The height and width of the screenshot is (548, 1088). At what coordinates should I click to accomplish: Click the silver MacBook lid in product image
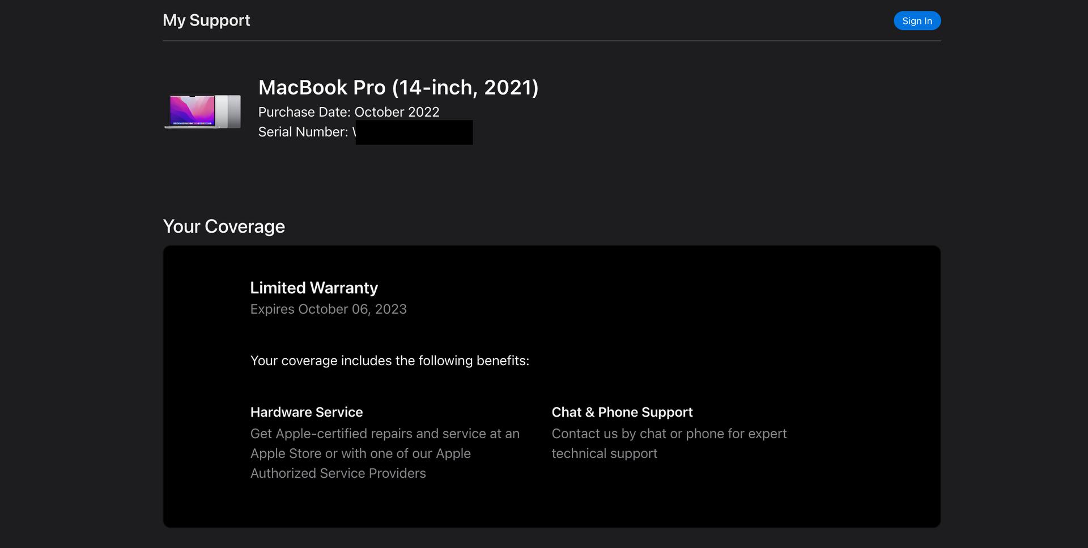pos(229,111)
